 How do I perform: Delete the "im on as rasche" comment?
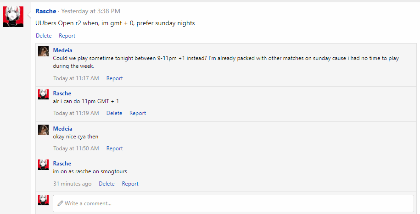point(106,184)
